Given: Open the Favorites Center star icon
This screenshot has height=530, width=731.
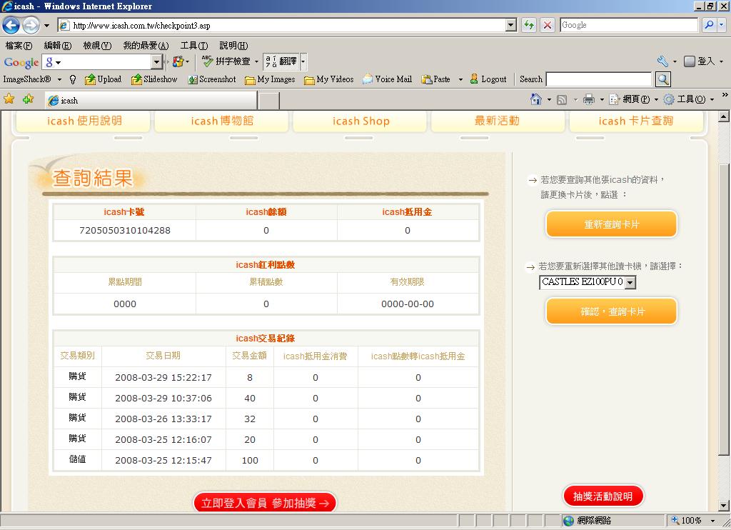Looking at the screenshot, I should (x=9, y=99).
